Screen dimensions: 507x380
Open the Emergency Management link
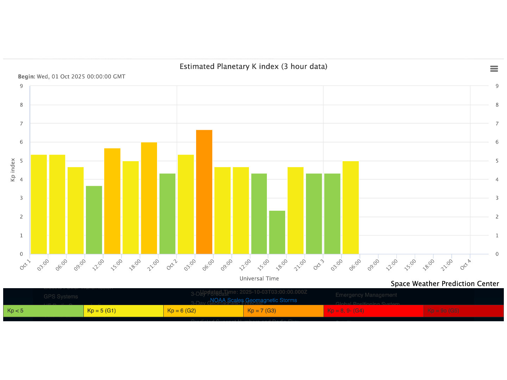pos(366,295)
